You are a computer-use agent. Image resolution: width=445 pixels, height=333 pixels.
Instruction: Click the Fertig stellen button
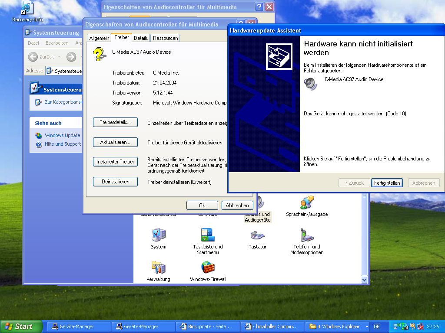click(x=387, y=183)
